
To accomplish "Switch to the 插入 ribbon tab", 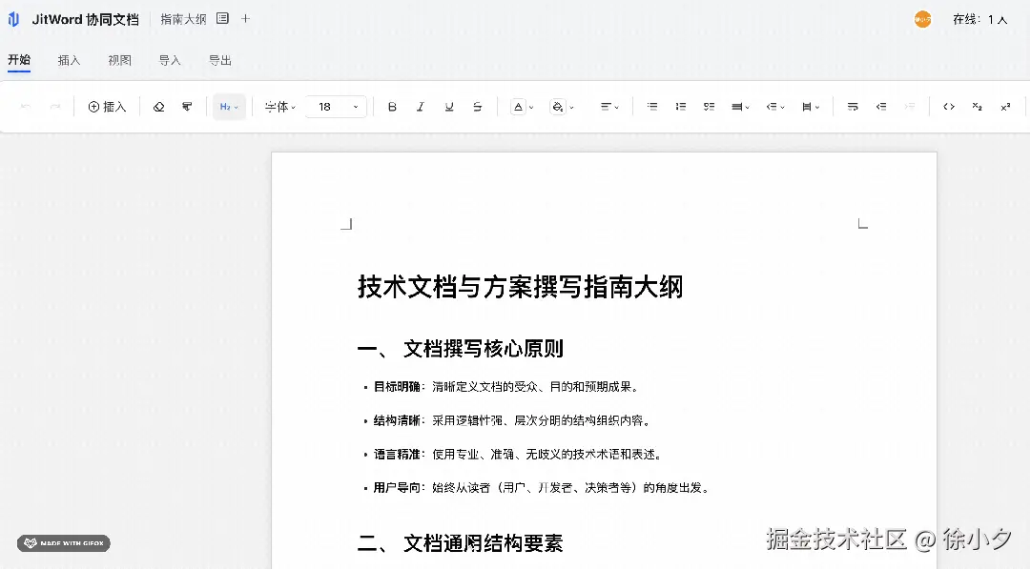I will point(68,59).
